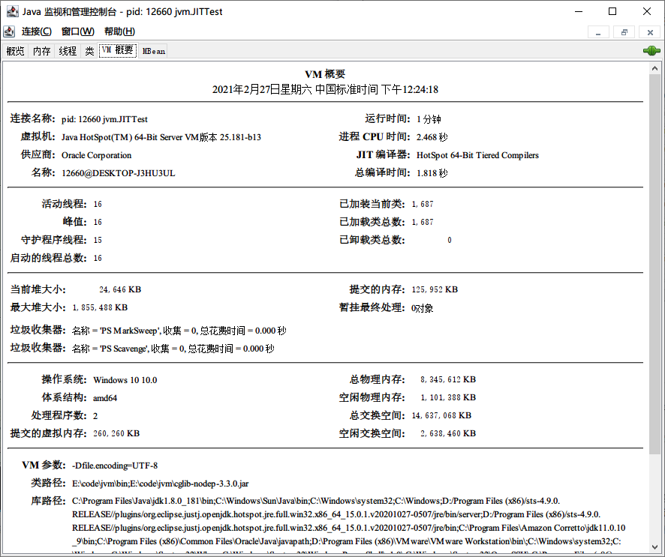This screenshot has width=665, height=557.
Task: Click the 启动的线程总数 label
Action: coord(48,258)
